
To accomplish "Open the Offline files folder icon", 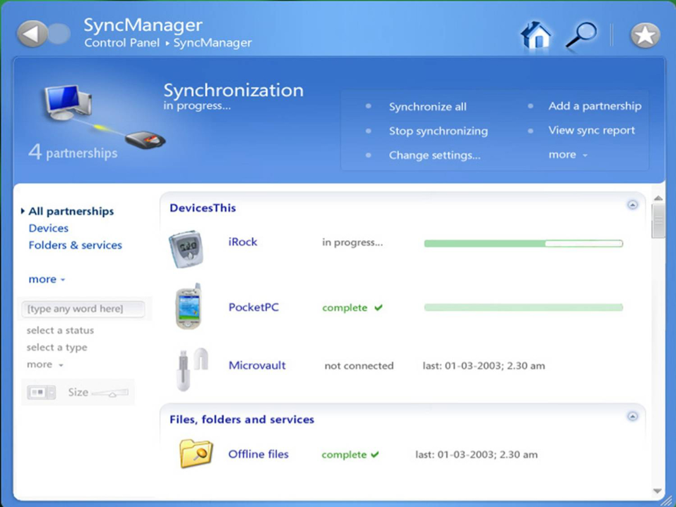I will click(x=196, y=454).
